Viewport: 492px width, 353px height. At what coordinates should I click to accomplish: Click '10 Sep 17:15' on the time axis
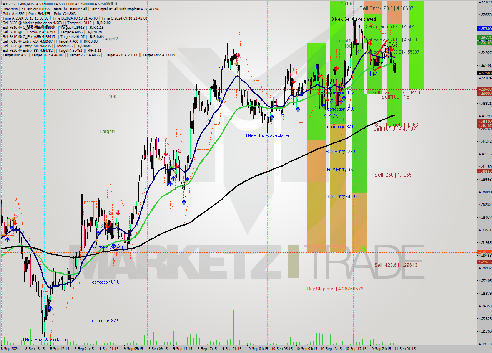click(x=356, y=349)
